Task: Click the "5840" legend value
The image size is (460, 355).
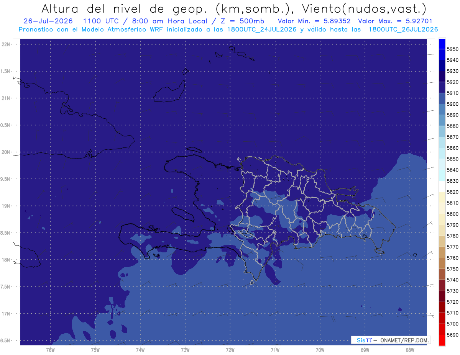Action: tap(452, 170)
